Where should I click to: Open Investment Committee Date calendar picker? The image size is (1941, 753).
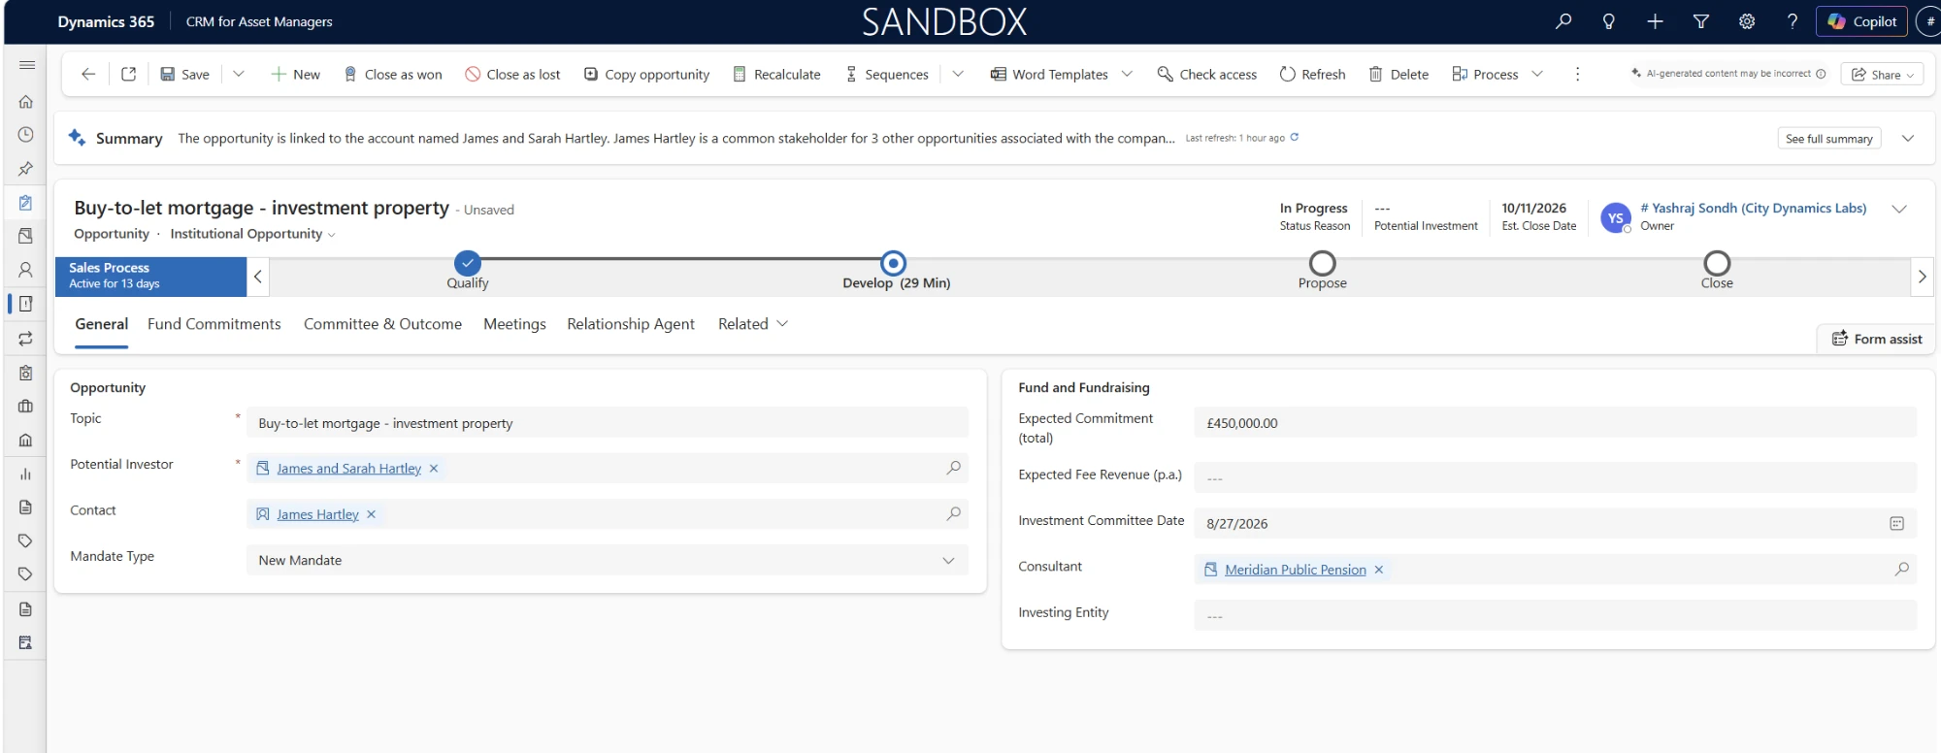pyautogui.click(x=1896, y=523)
